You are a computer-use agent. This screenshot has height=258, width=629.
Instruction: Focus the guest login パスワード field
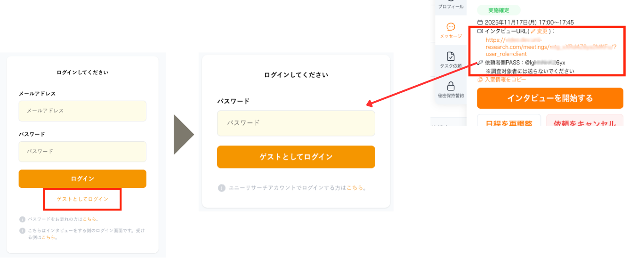click(x=296, y=123)
